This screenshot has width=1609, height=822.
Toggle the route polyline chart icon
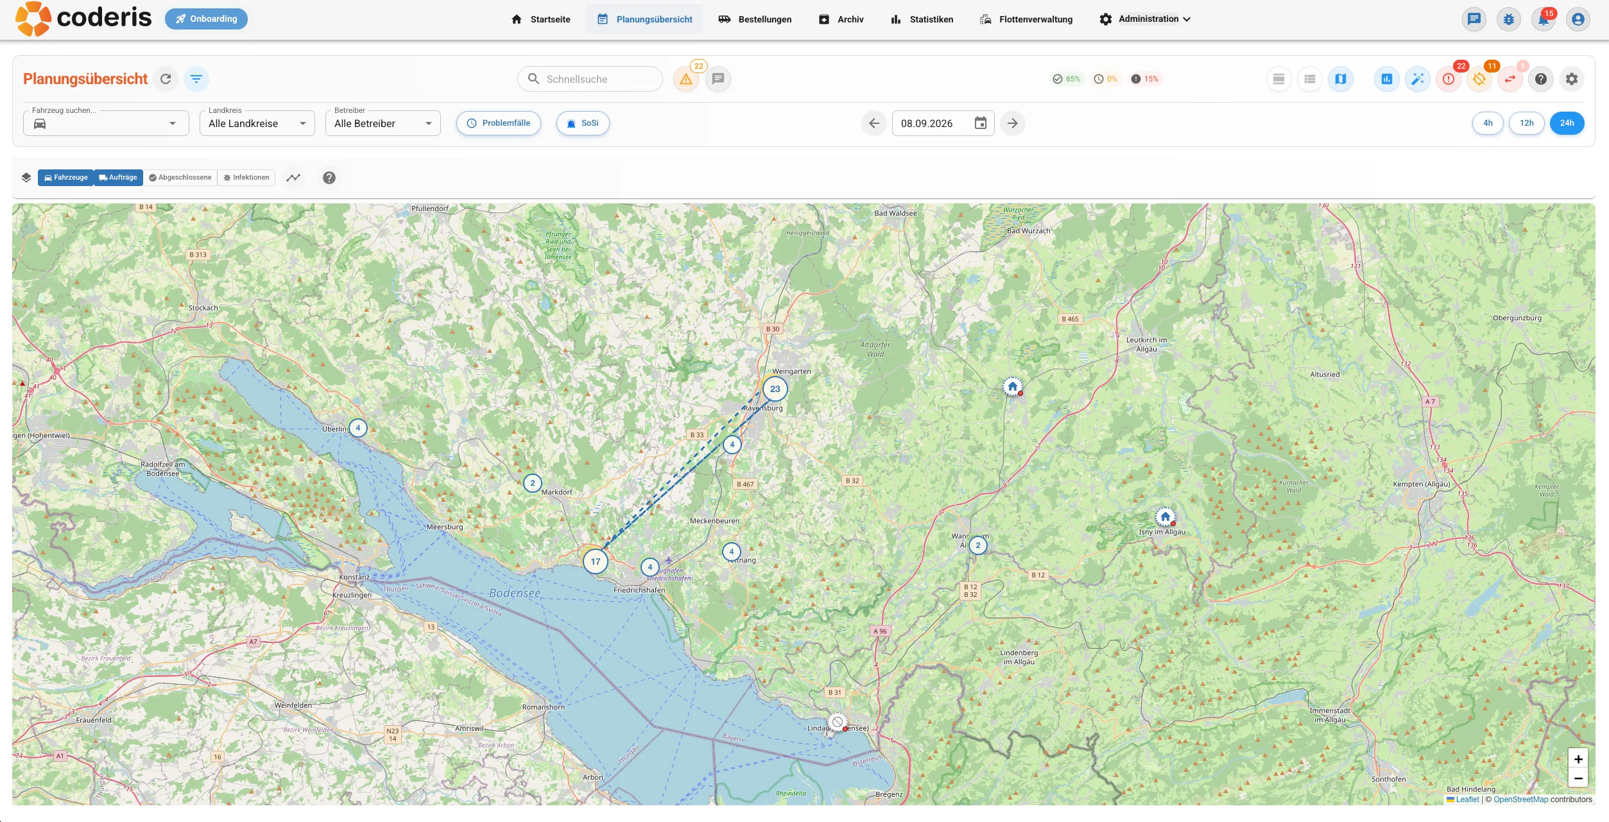tap(293, 178)
